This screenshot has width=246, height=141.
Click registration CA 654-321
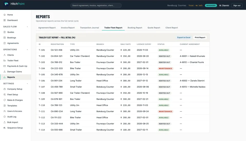pos(56,56)
